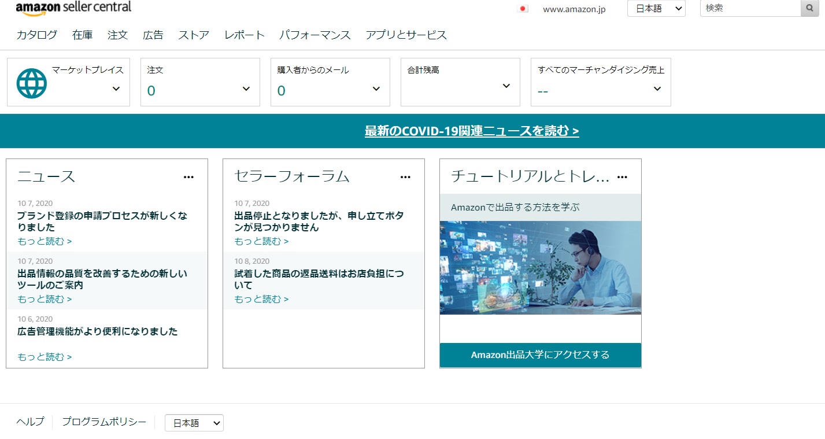825x439 pixels.
Task: Click the 注文 count value 0
Action: coord(151,91)
